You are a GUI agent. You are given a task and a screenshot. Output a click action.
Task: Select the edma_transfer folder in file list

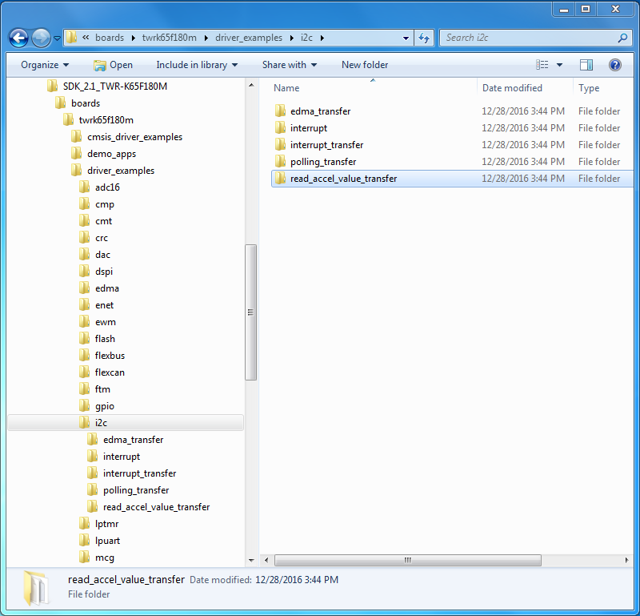[x=452, y=111]
